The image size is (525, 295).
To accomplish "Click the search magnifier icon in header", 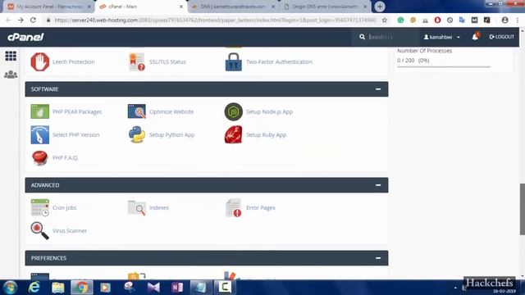I will tap(362, 37).
